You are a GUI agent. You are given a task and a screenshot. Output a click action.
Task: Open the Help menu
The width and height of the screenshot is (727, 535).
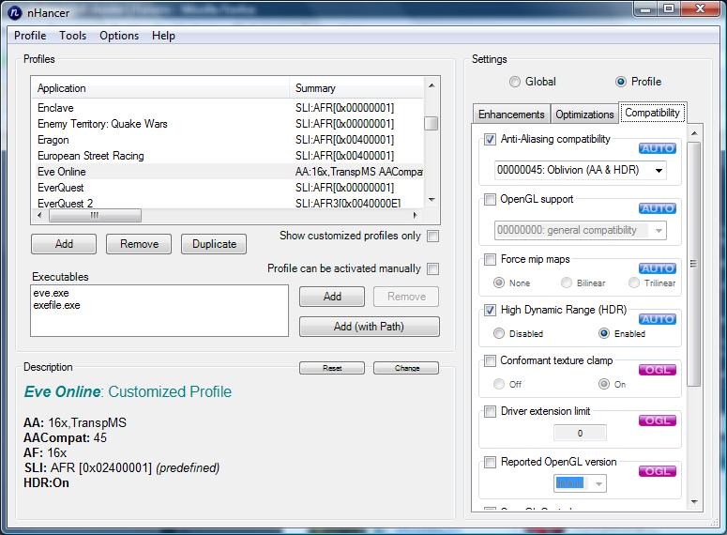click(x=163, y=36)
